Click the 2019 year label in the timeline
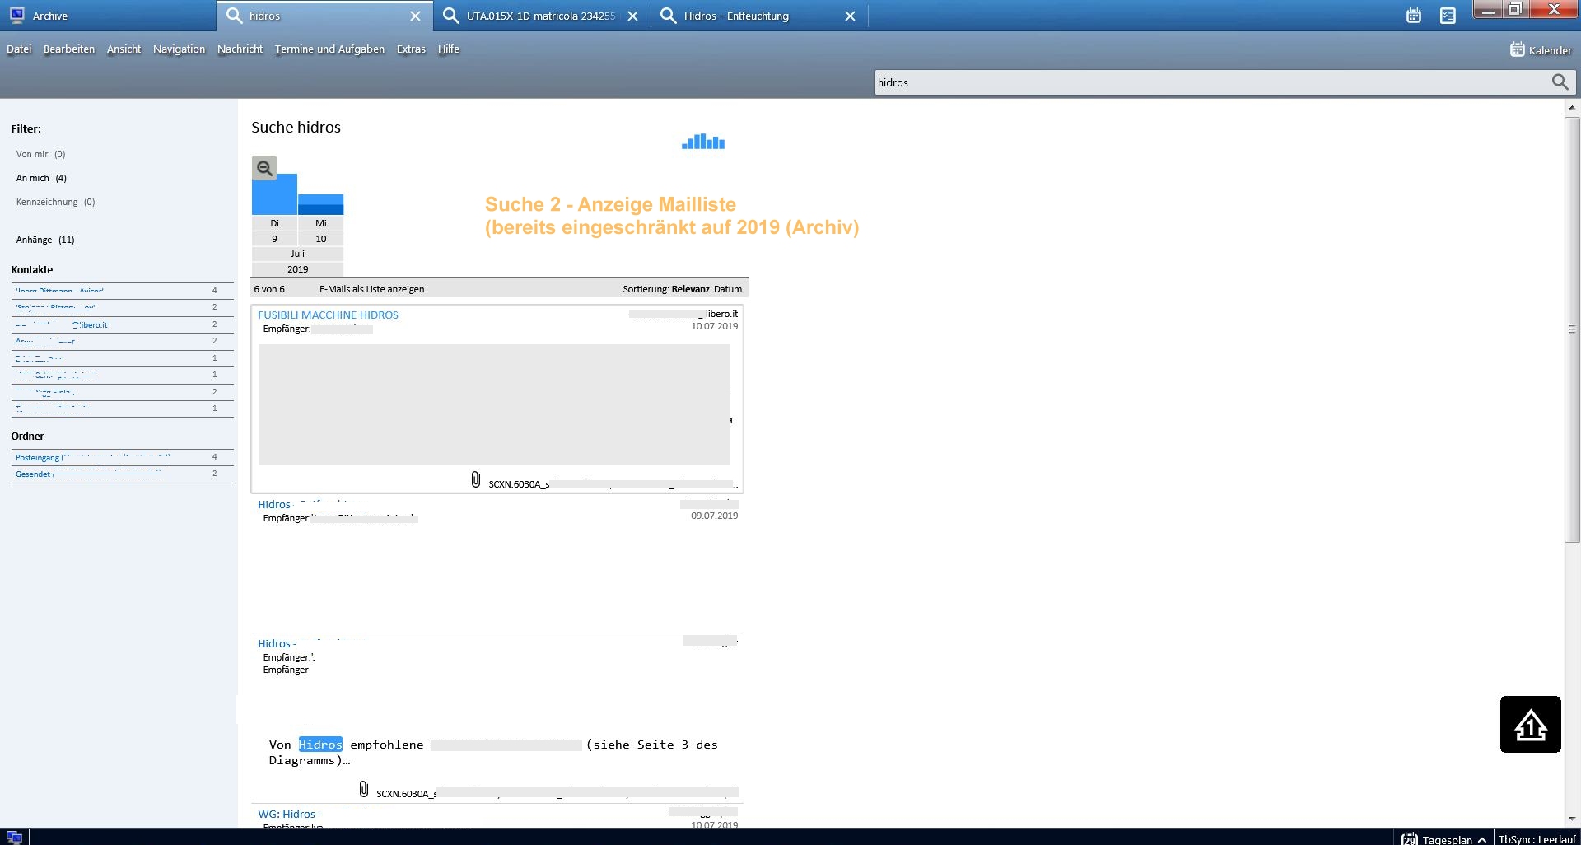 click(297, 269)
